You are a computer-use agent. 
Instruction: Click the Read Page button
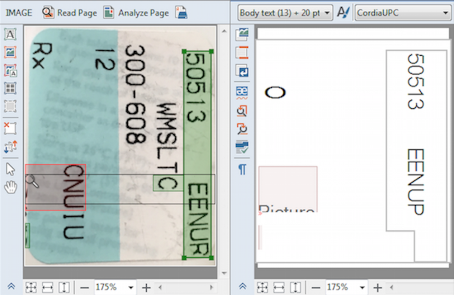pos(70,13)
